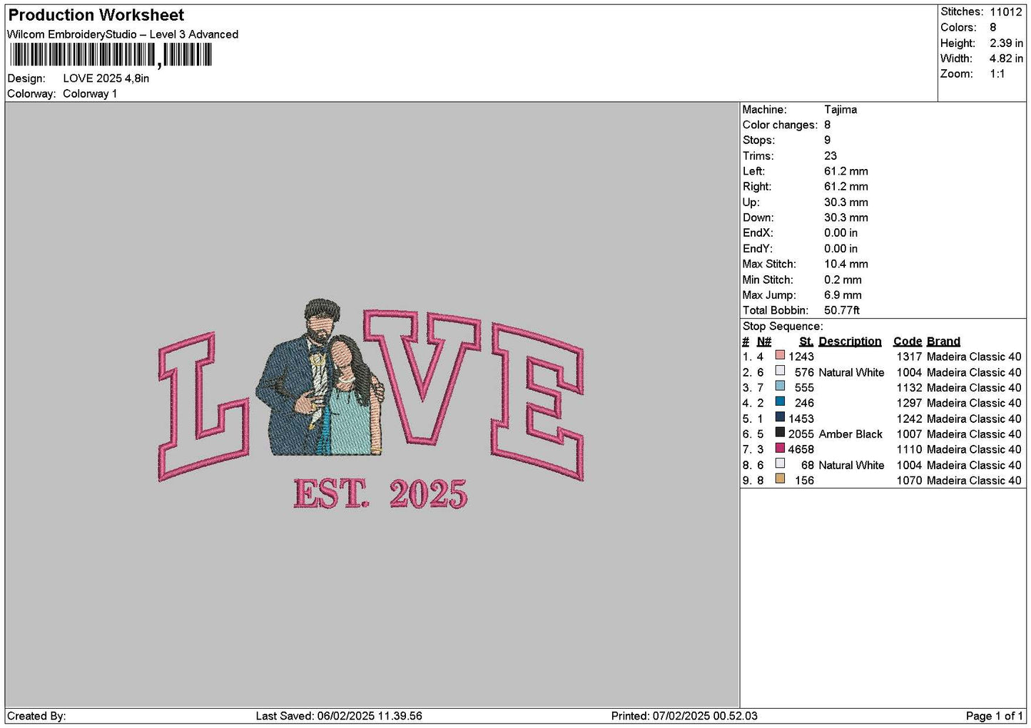Click code '1242' in the stop sequence
This screenshot has height=728, width=1031.
[x=909, y=419]
